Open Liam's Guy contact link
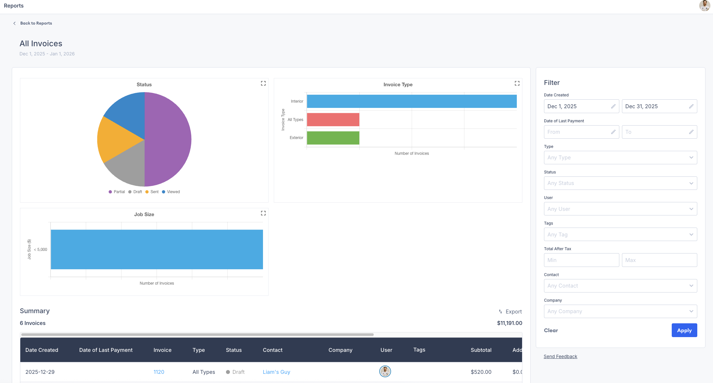Screen dimensions: 713x383 tap(276, 372)
